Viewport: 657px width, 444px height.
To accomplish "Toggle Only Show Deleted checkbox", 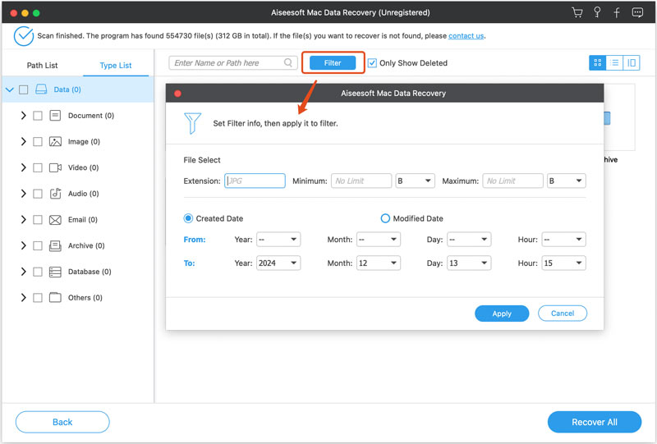I will coord(373,63).
